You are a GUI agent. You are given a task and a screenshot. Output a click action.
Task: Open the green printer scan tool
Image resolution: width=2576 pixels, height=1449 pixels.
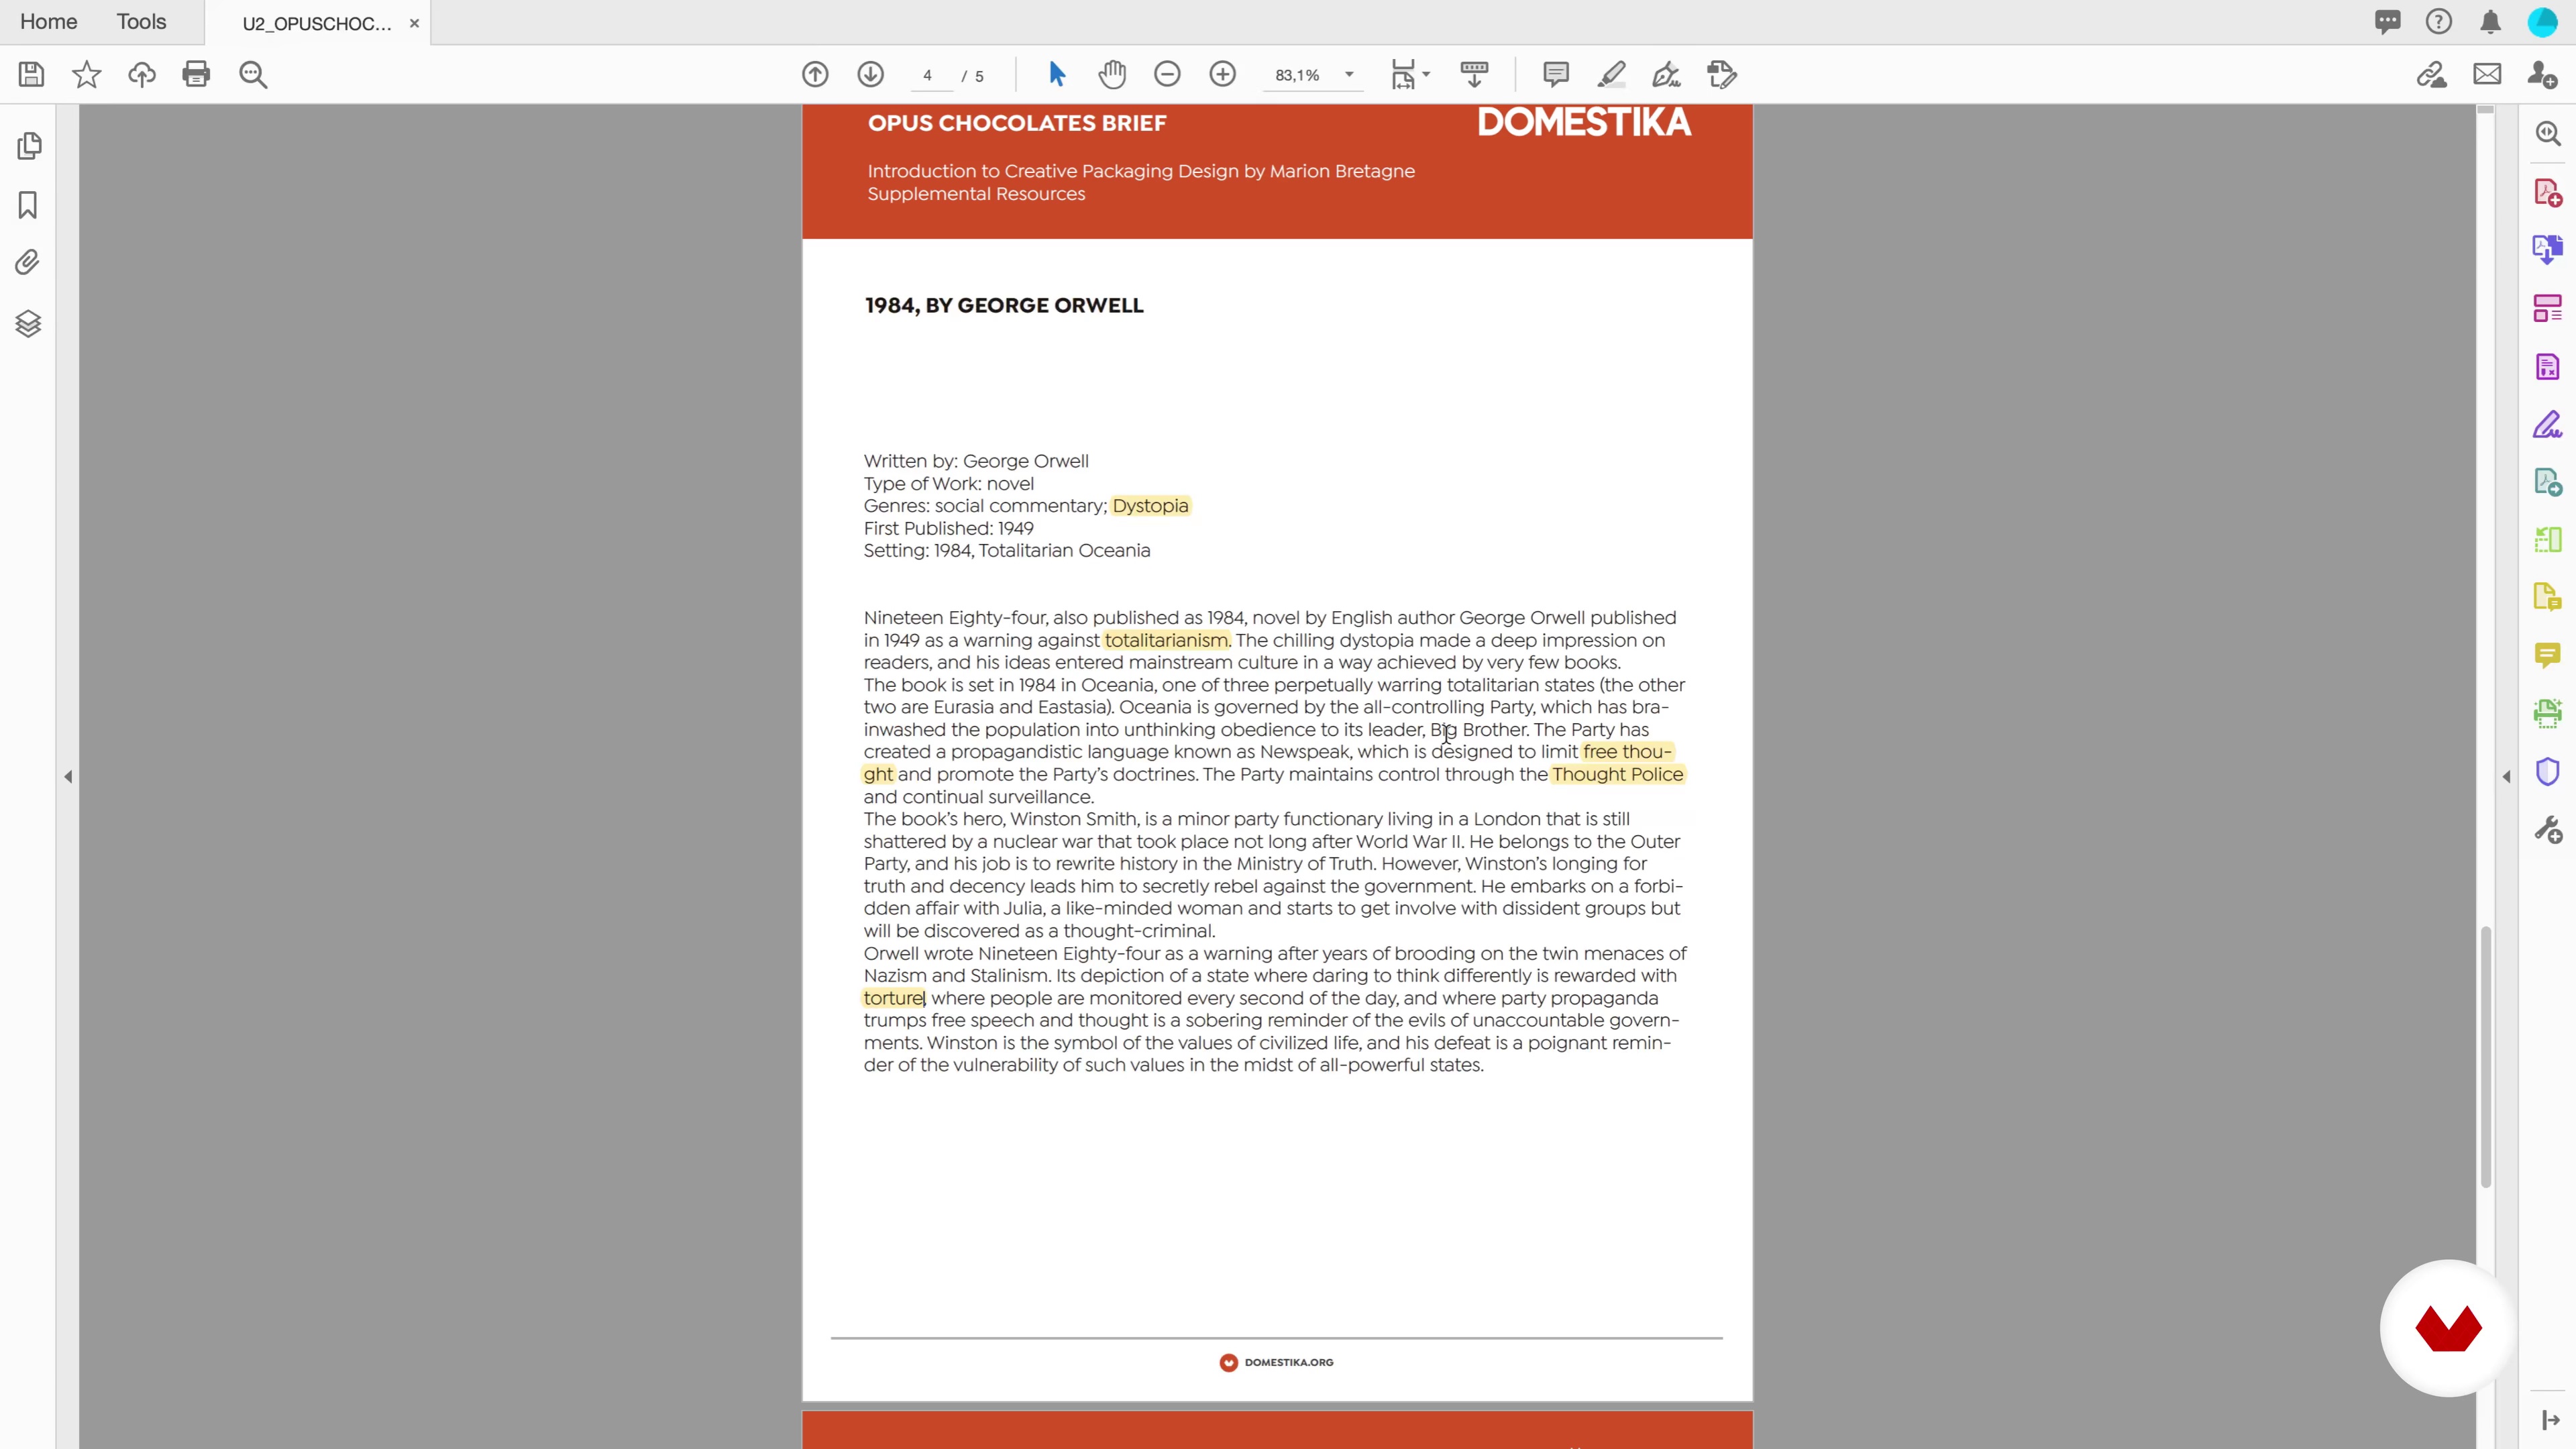2548,713
